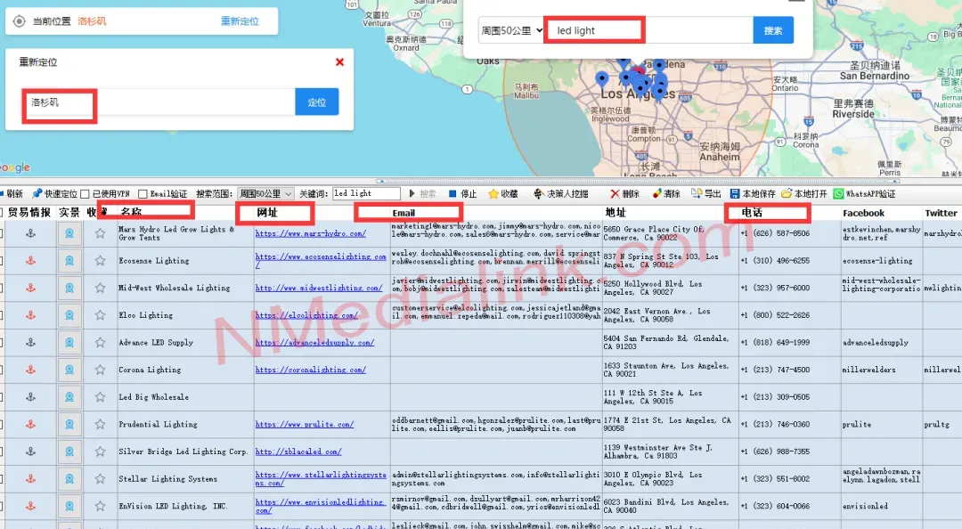Click the map search field with led light
The image size is (962, 529).
pos(649,30)
